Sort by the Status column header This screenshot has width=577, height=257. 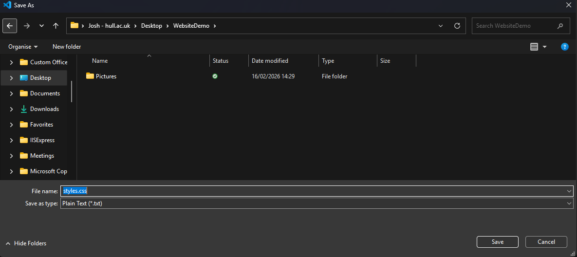[x=221, y=61]
